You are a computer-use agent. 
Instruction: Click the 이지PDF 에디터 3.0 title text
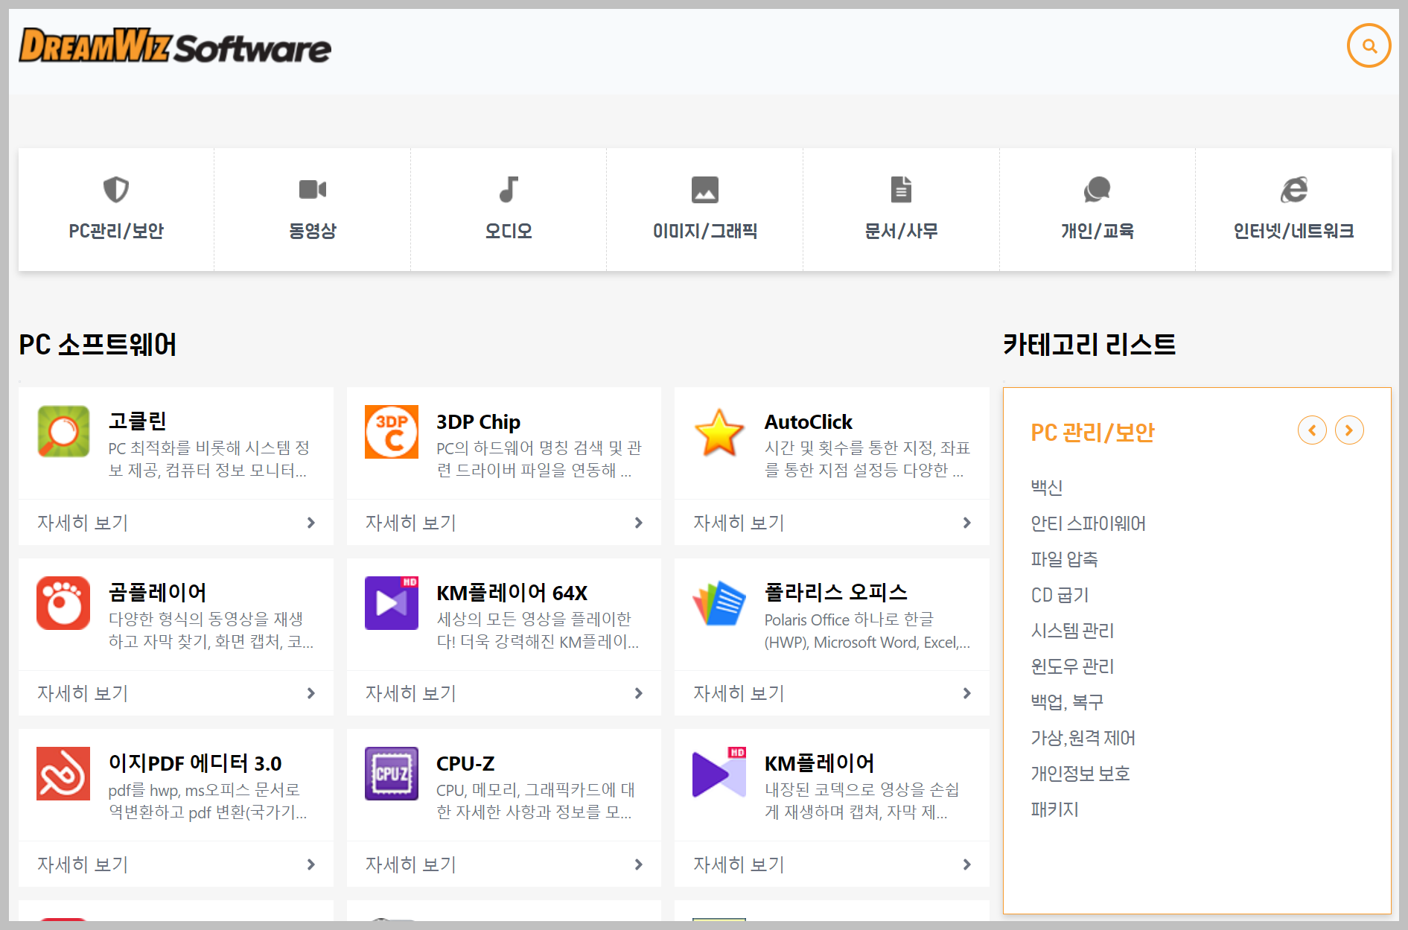(195, 763)
